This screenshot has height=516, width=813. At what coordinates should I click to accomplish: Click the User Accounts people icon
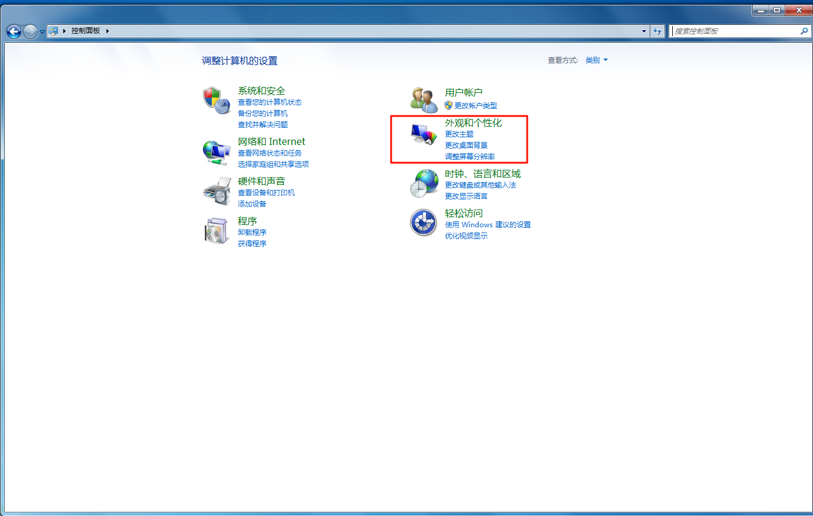[x=424, y=99]
